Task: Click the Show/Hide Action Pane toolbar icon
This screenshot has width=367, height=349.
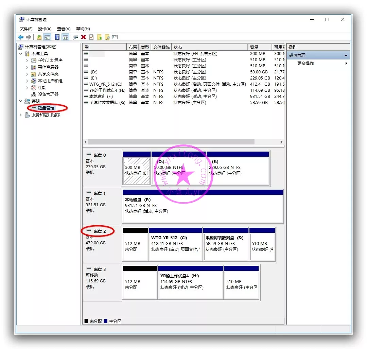Action: tap(66, 37)
